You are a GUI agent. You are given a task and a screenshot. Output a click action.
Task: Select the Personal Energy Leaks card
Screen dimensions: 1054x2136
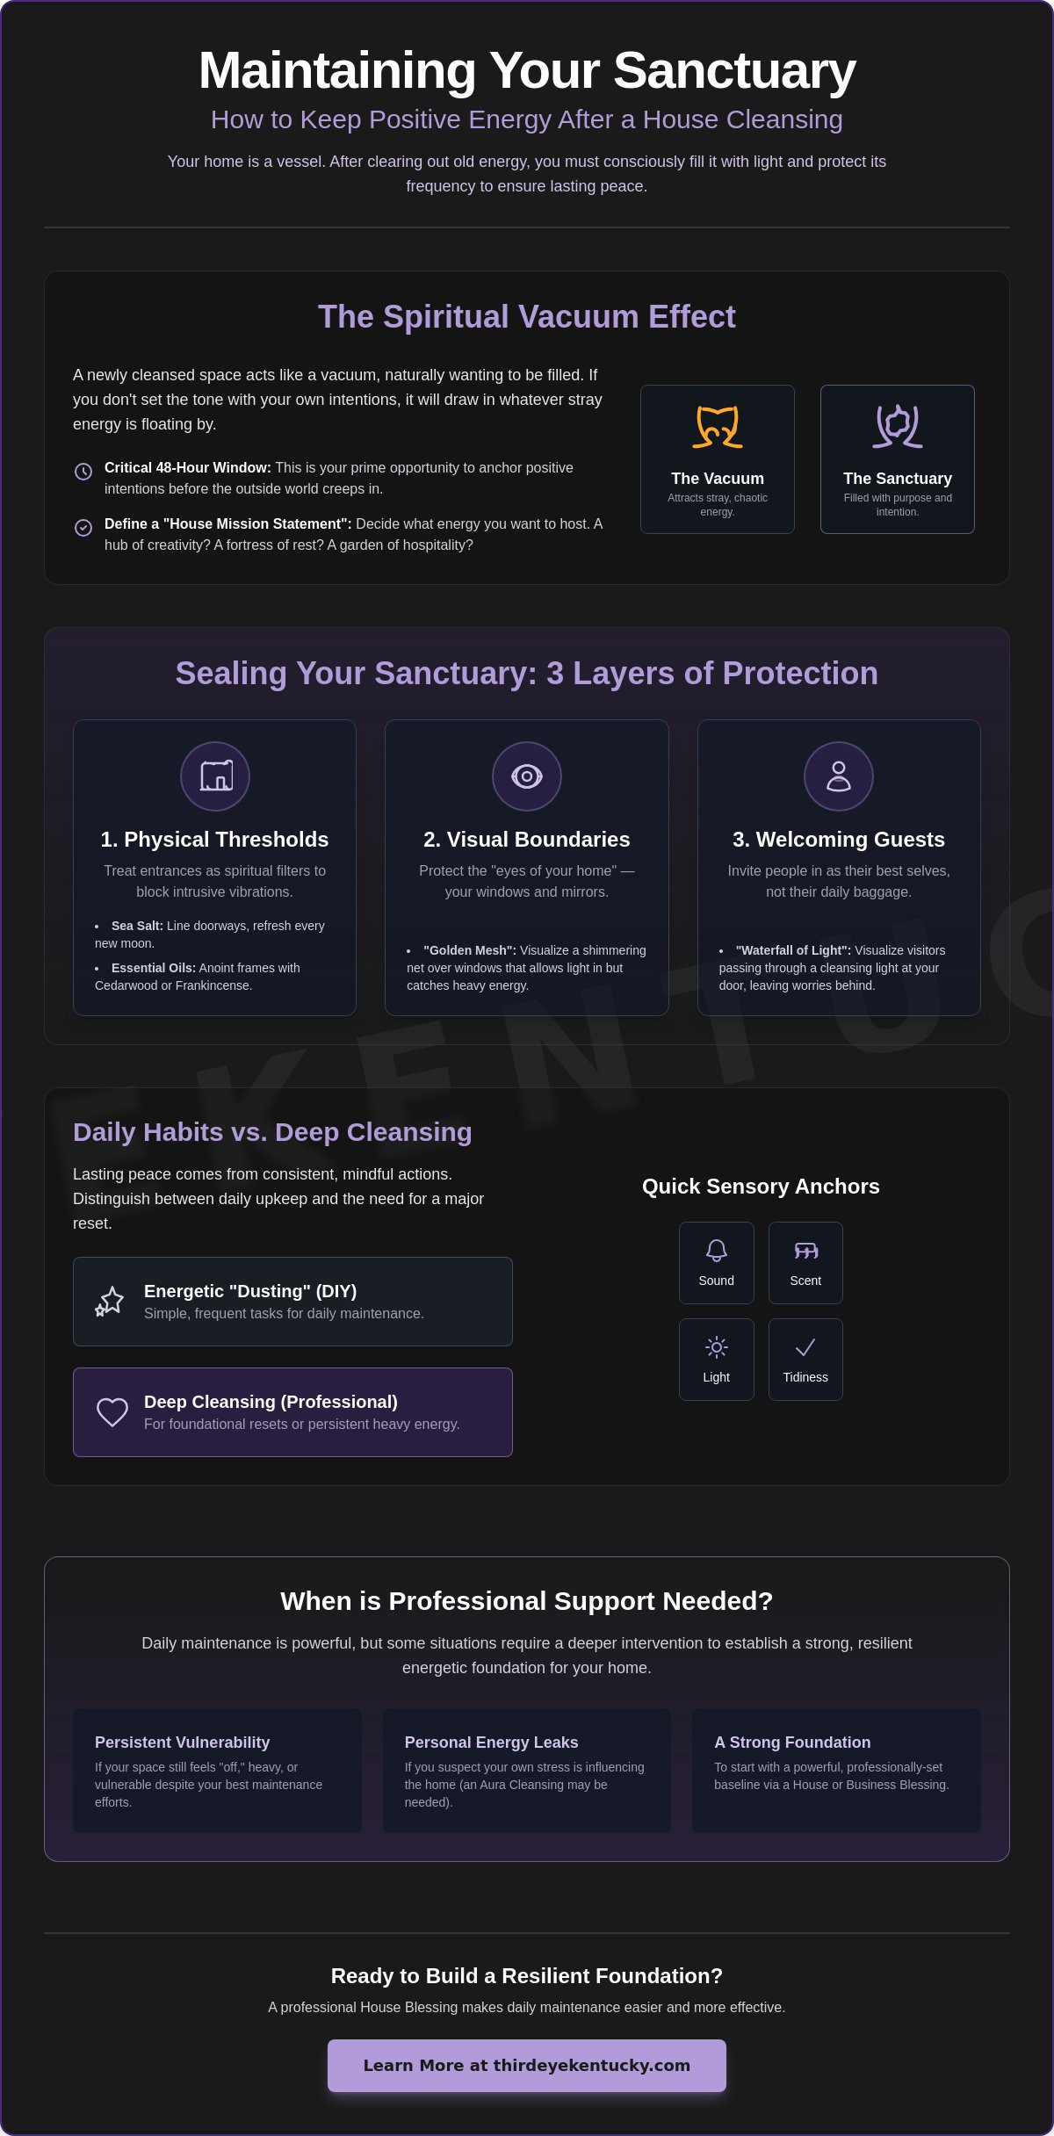(527, 1771)
